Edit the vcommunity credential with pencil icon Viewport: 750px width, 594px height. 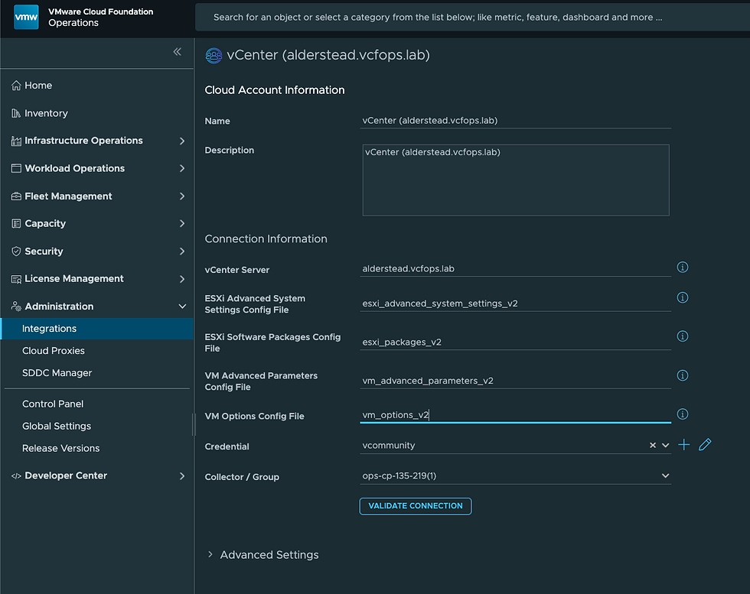click(705, 445)
